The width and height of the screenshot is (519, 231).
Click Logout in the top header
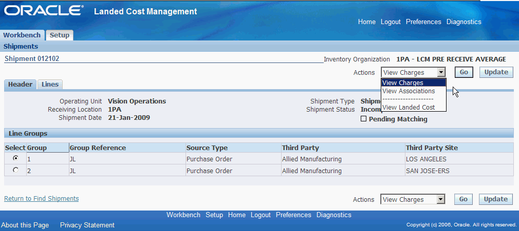pos(391,22)
